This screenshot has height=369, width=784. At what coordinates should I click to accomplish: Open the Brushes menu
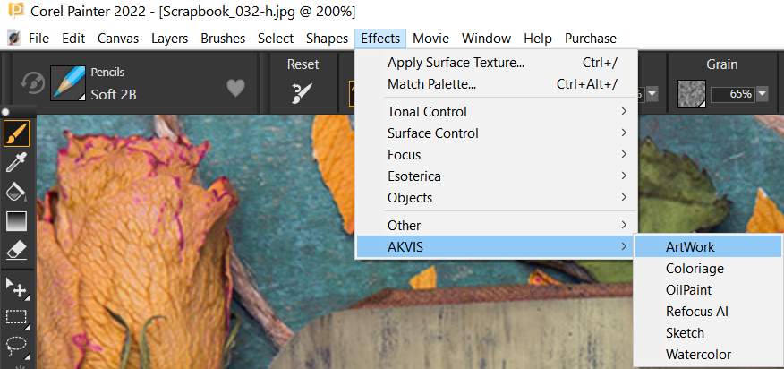(223, 39)
